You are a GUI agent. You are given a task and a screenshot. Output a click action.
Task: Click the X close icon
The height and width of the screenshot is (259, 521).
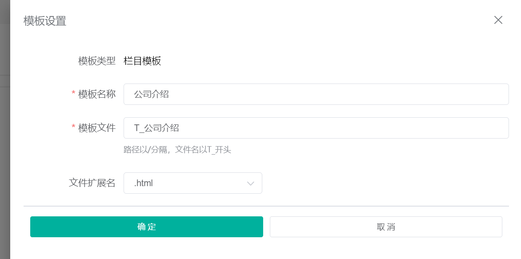point(498,20)
